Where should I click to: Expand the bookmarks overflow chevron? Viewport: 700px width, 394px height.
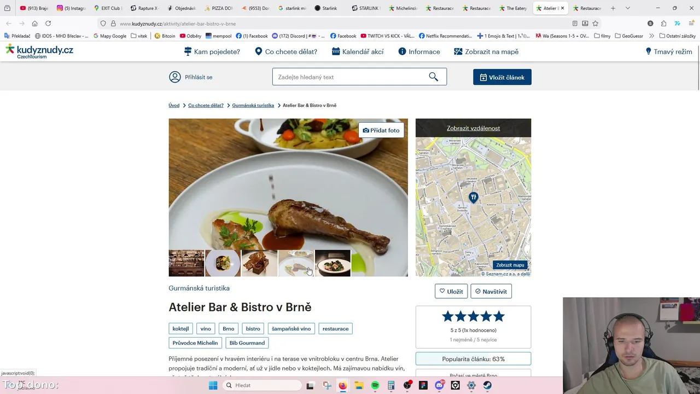coord(651,36)
